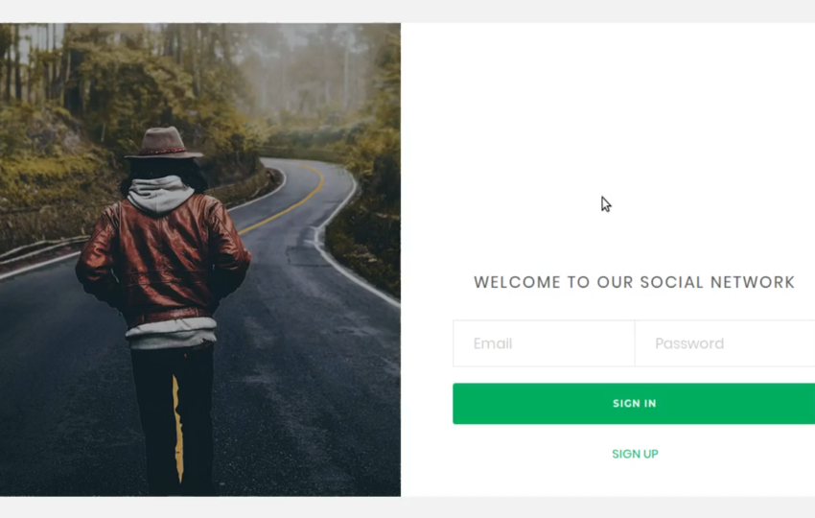The image size is (815, 518).
Task: Click the man's brown hat in photo
Action: (164, 143)
